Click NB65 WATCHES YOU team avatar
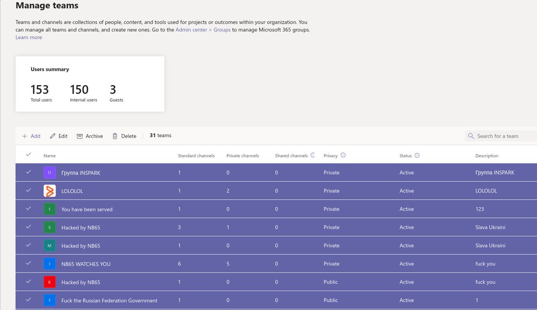Viewport: 537px width, 310px height. (50, 264)
